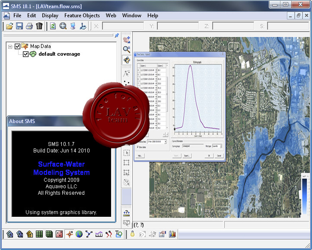Toggle the Map Data checkbox
Image resolution: width=312 pixels, height=250 pixels.
coord(18,46)
